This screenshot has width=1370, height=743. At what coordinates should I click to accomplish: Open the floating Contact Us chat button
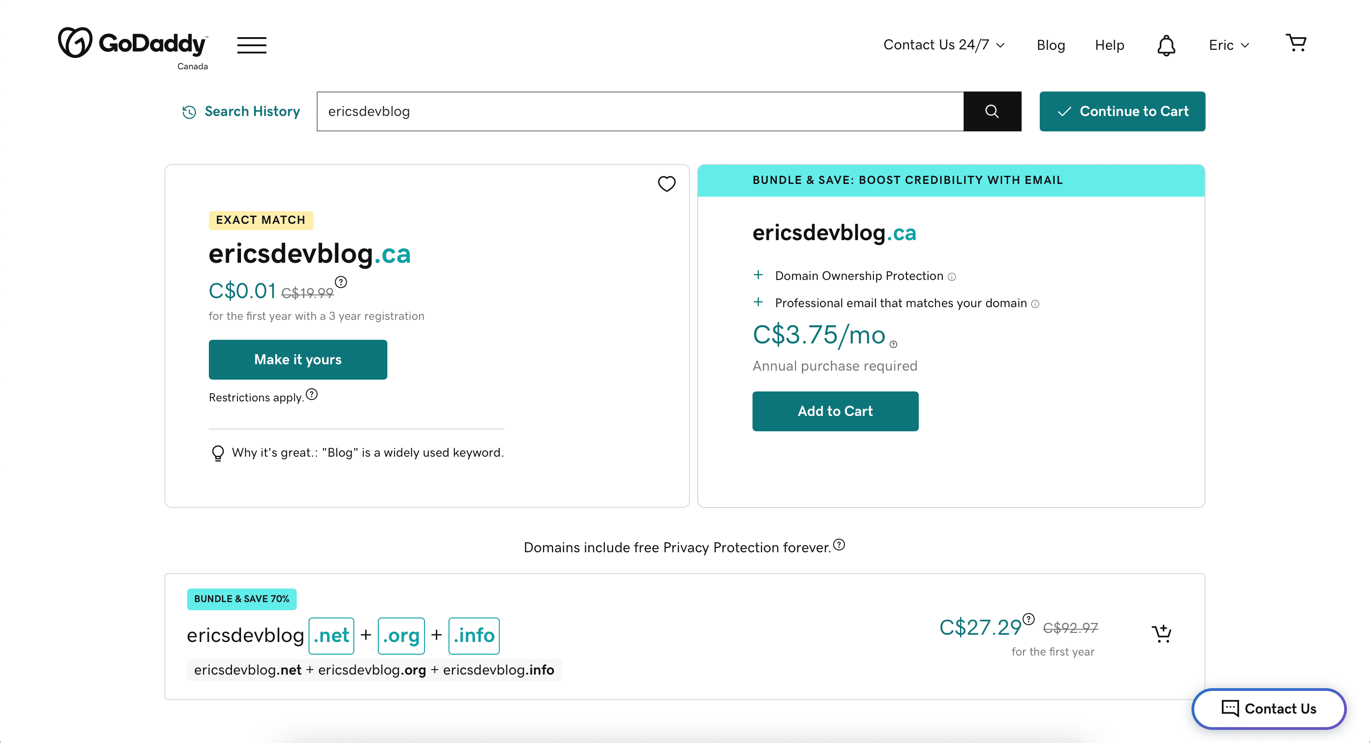click(1269, 709)
